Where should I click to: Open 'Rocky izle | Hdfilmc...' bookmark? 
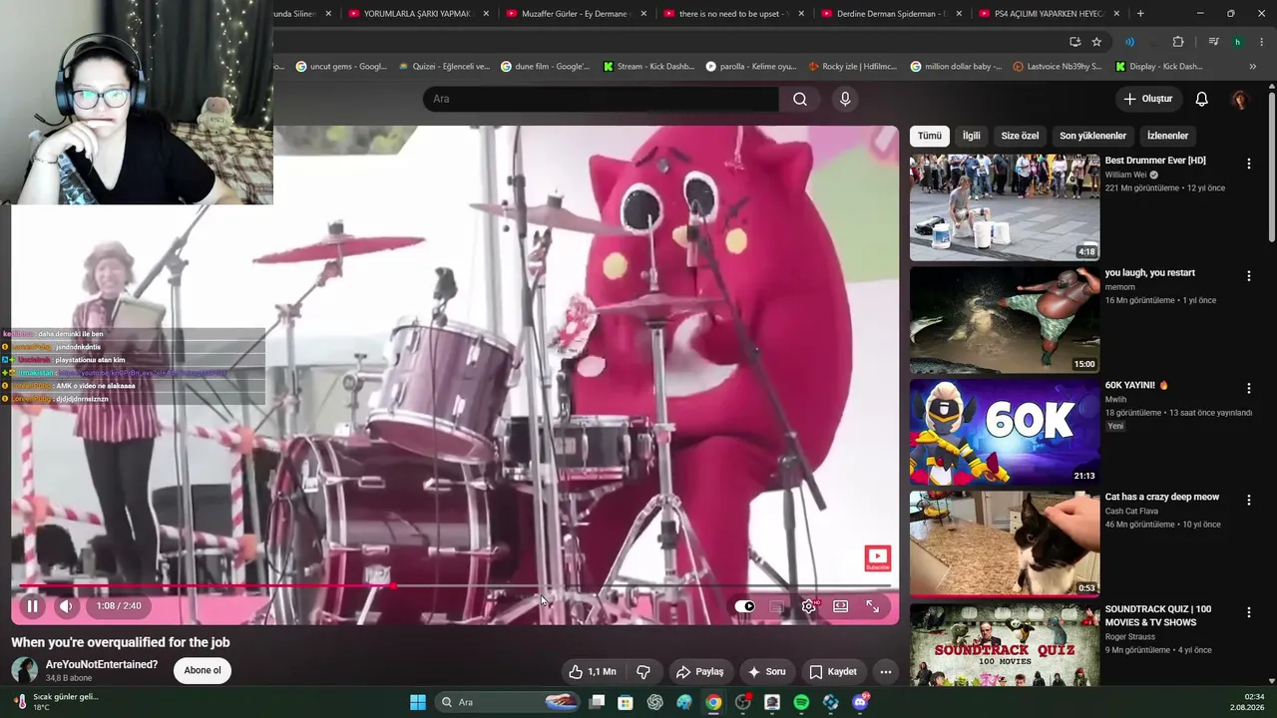tap(852, 67)
